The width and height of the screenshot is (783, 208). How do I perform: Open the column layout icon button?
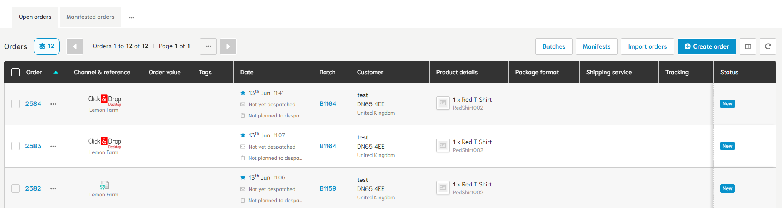point(748,46)
